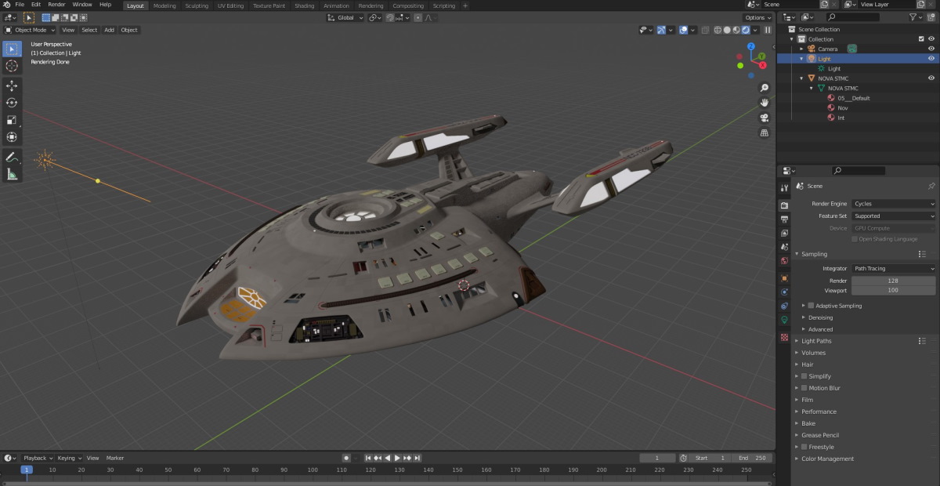Select the Measure tool
This screenshot has width=940, height=486.
12,174
